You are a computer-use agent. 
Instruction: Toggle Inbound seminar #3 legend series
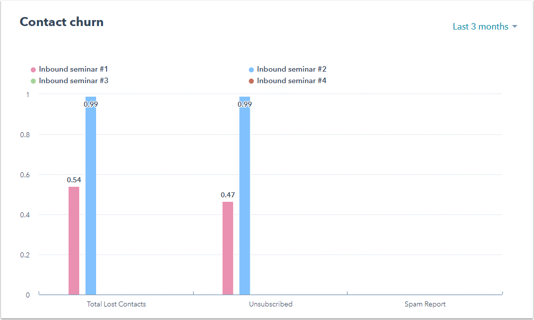click(x=73, y=81)
